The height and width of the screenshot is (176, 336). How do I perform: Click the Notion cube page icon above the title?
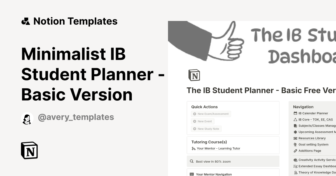(194, 75)
